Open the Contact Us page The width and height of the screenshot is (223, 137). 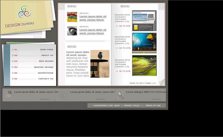click(46, 79)
